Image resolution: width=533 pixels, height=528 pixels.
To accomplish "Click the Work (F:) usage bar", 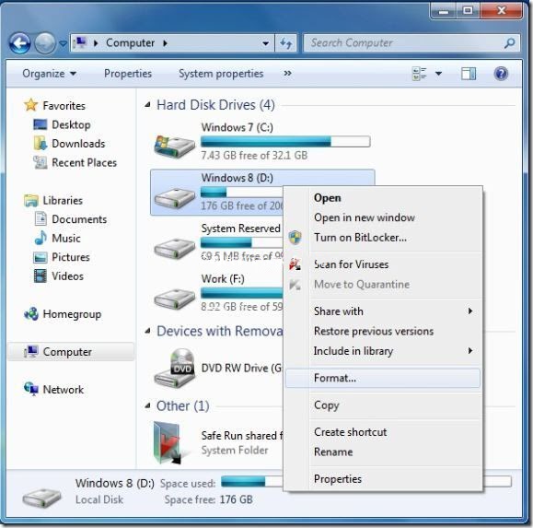I will click(x=241, y=293).
